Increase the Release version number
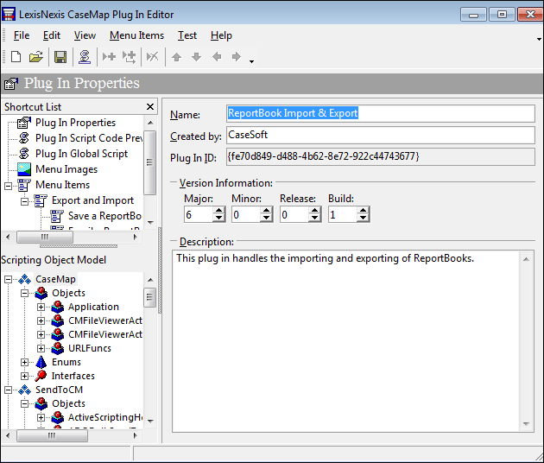The width and height of the screenshot is (544, 463). tap(314, 210)
